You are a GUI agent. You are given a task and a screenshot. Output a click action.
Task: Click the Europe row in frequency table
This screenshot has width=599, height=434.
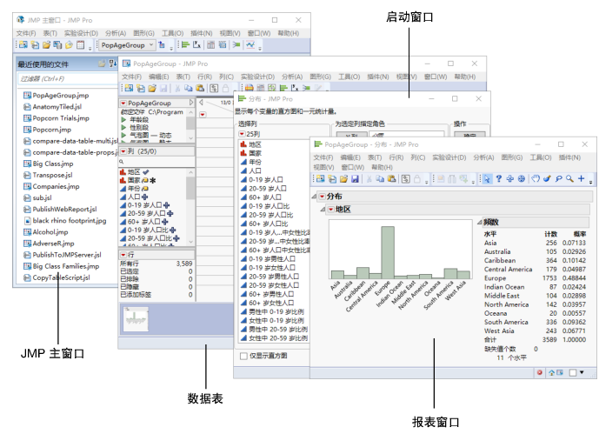tap(535, 278)
